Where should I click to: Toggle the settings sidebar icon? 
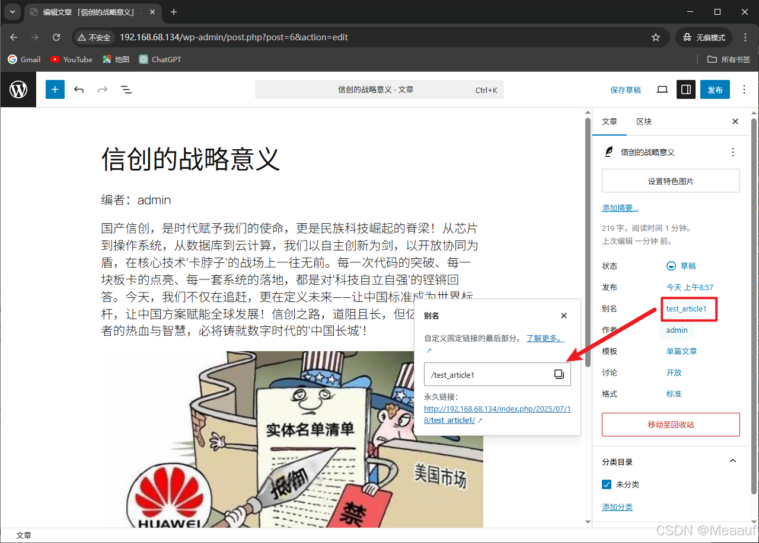[686, 89]
